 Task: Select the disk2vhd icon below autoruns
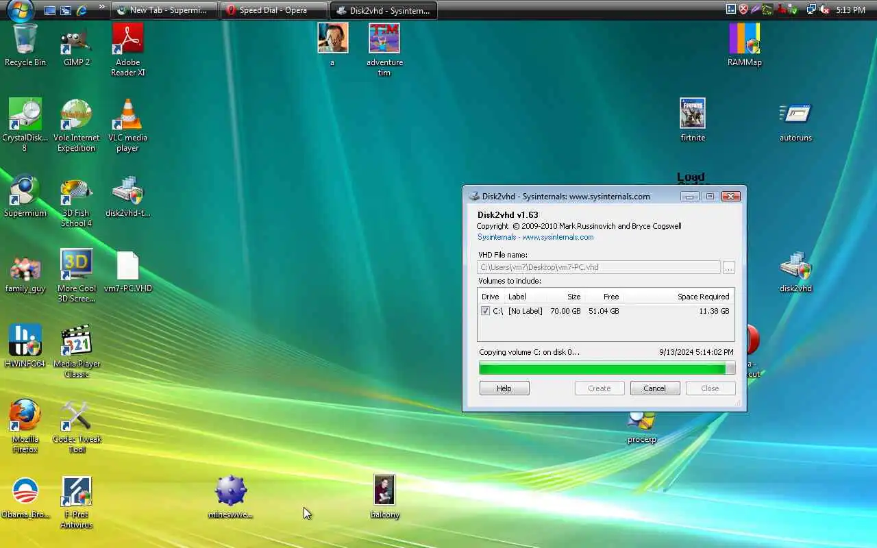click(x=795, y=271)
